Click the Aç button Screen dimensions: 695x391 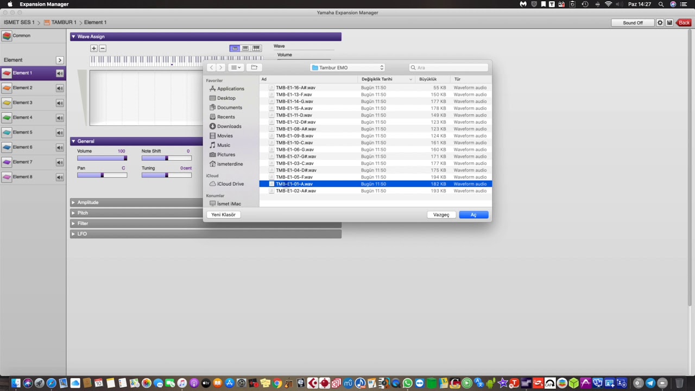pos(473,215)
